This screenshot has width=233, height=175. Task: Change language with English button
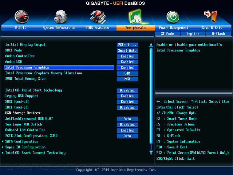click(193, 34)
